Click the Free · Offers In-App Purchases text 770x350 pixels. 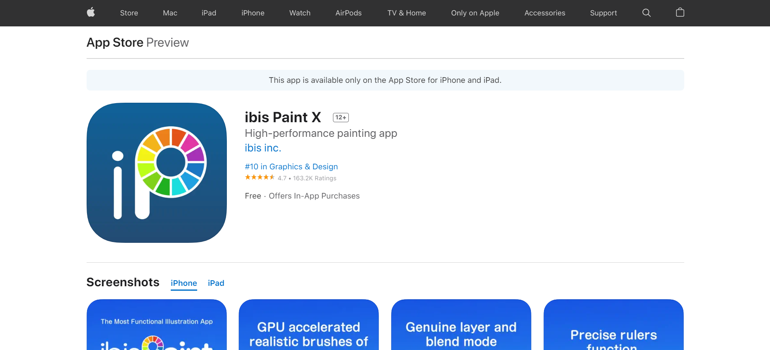[x=302, y=196]
